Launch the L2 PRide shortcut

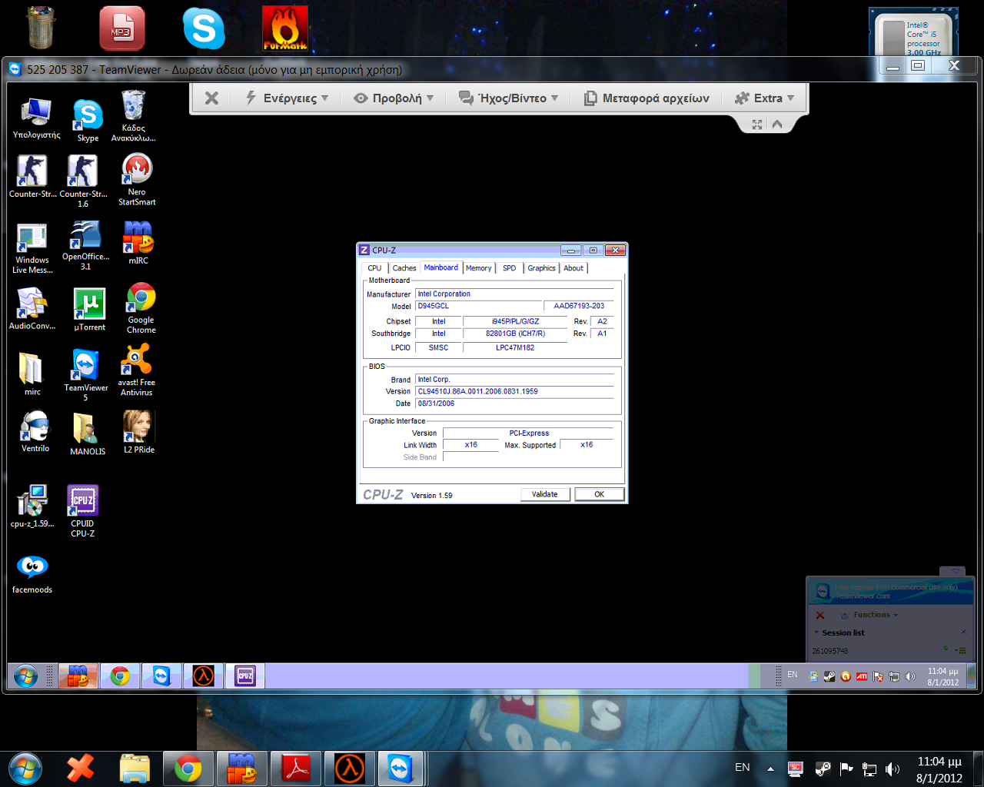click(x=139, y=431)
